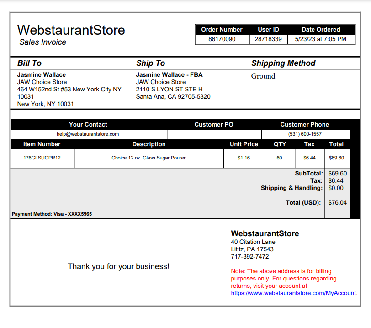This screenshot has width=371, height=328.
Task: Select help@webstaurantstore.com contact email
Action: tap(88, 134)
